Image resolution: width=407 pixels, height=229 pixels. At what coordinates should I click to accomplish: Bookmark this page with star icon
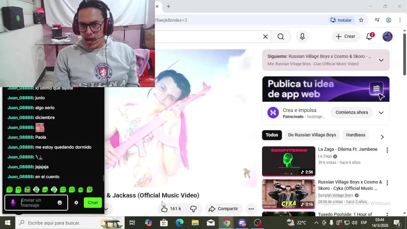361,20
